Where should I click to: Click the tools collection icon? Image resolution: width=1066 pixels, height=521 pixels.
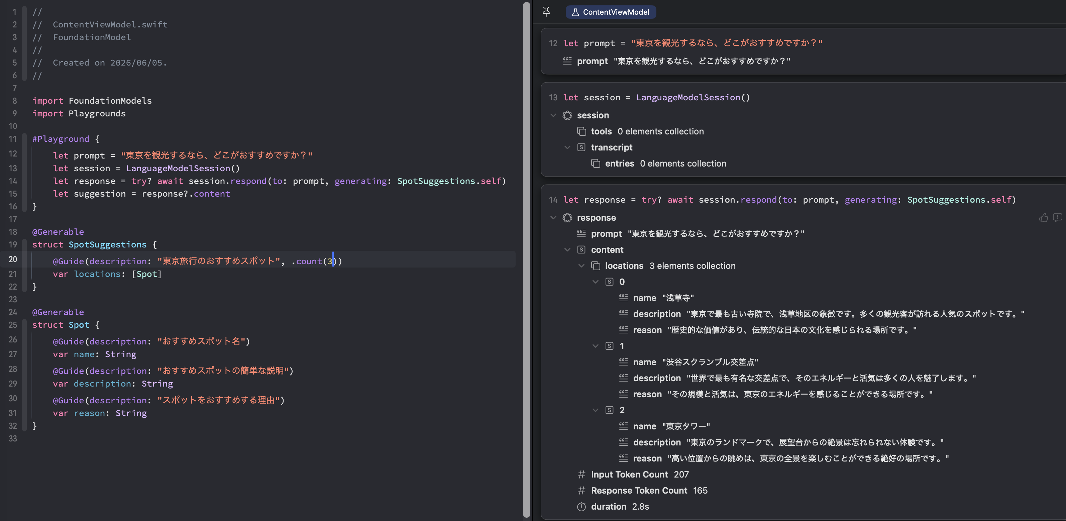point(581,132)
